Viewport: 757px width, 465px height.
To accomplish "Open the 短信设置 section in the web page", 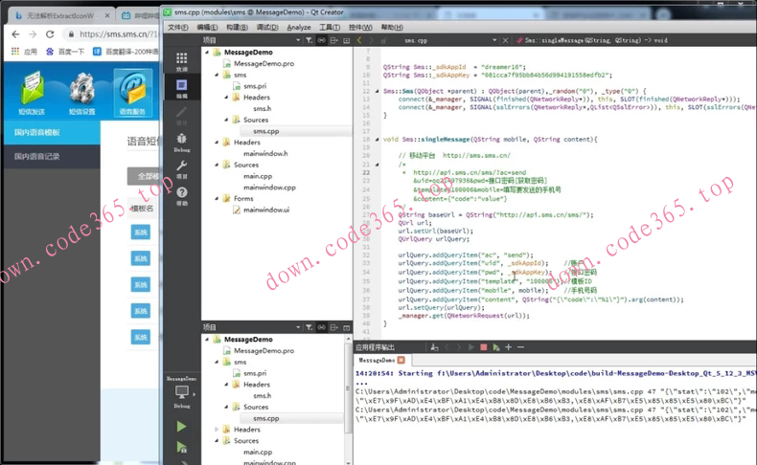I will (x=80, y=111).
